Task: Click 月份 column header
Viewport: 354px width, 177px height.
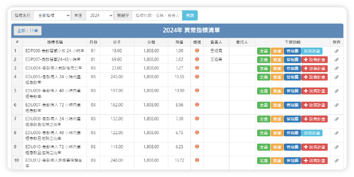Action: [93, 42]
